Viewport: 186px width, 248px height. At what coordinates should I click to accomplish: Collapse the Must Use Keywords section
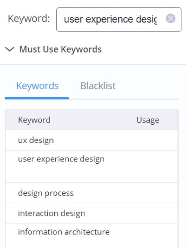(10, 49)
